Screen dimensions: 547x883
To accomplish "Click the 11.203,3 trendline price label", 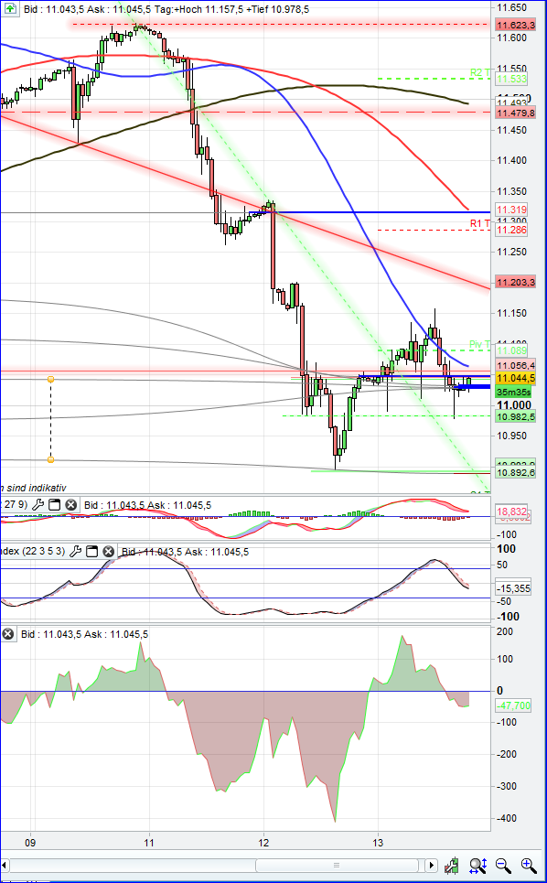I will click(515, 282).
